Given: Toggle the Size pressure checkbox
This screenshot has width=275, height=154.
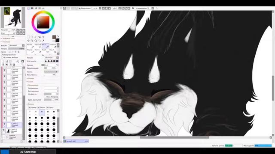Looking at the screenshot, I should 29,107.
